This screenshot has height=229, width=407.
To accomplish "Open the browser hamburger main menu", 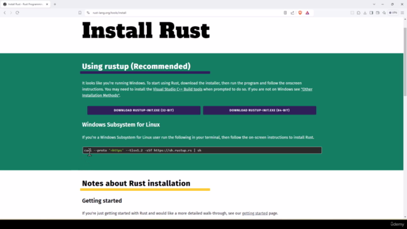I will pyautogui.click(x=403, y=13).
